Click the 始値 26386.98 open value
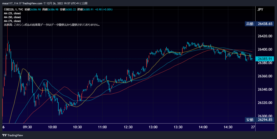This screenshot has height=139, width=277. (x=33, y=9)
